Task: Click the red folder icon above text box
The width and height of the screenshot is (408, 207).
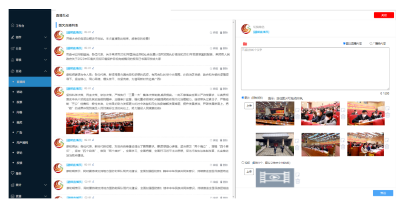Action: tap(245, 44)
